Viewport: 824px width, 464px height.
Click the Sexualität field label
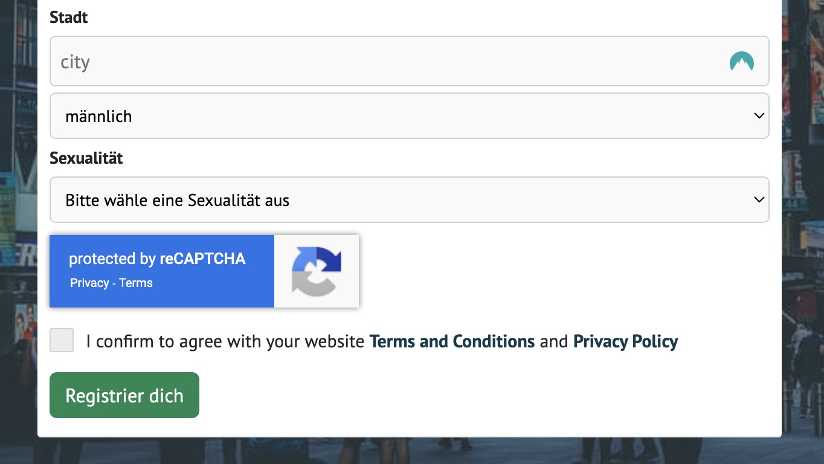[x=86, y=158]
